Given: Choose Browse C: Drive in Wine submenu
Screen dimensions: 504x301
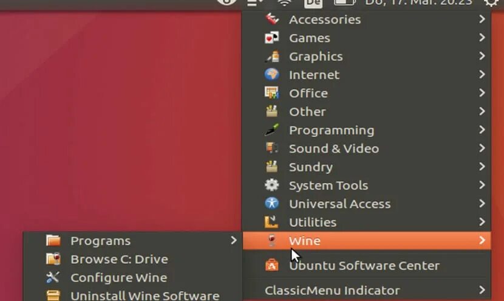Looking at the screenshot, I should pyautogui.click(x=132, y=259).
